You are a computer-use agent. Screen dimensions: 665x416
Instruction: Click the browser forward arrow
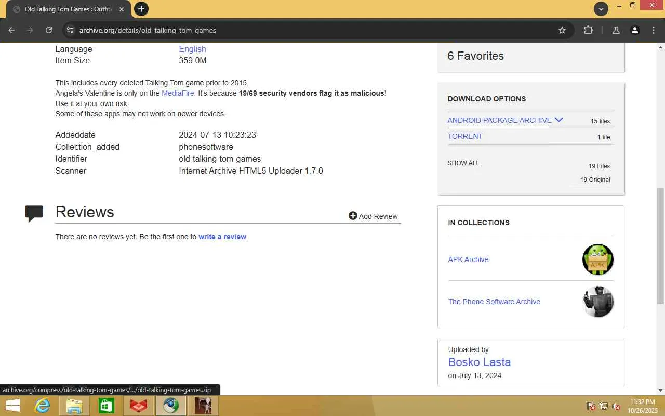[x=30, y=30]
